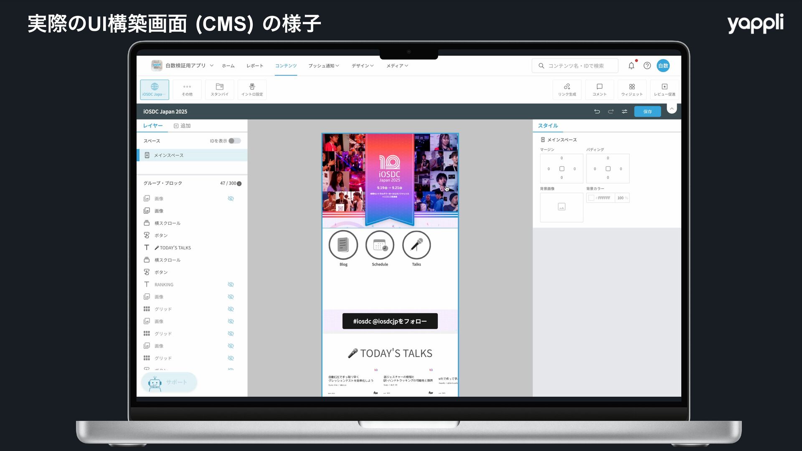Select the visible (non-hidden) 画像 layer
The image size is (802, 451).
[x=192, y=211]
